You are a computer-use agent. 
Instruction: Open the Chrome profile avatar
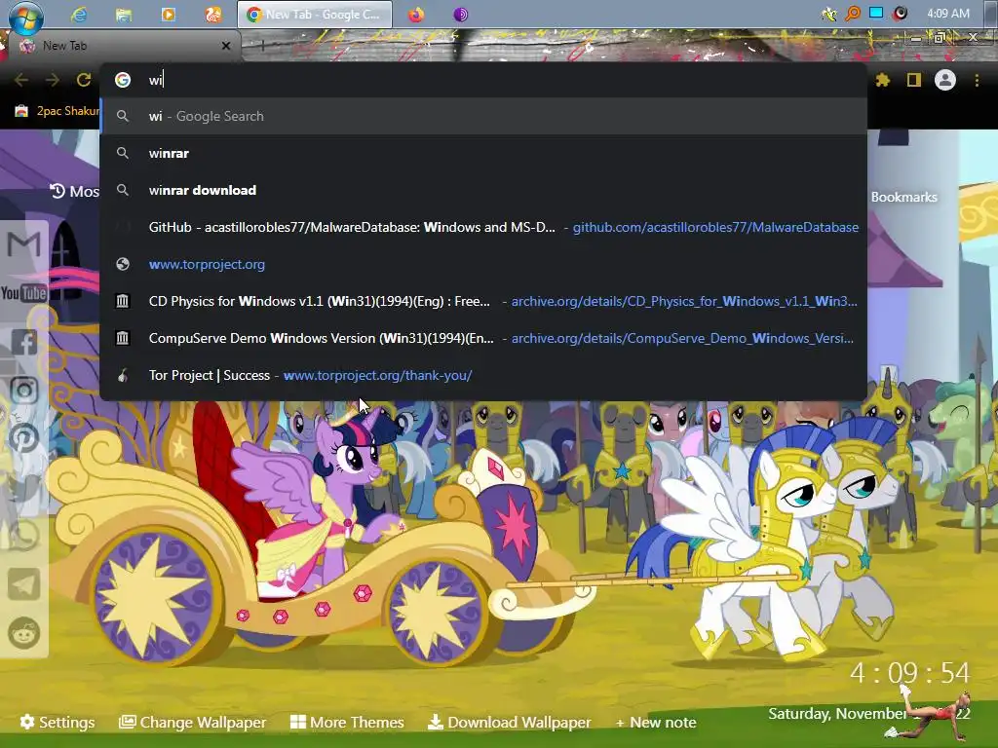coord(945,80)
